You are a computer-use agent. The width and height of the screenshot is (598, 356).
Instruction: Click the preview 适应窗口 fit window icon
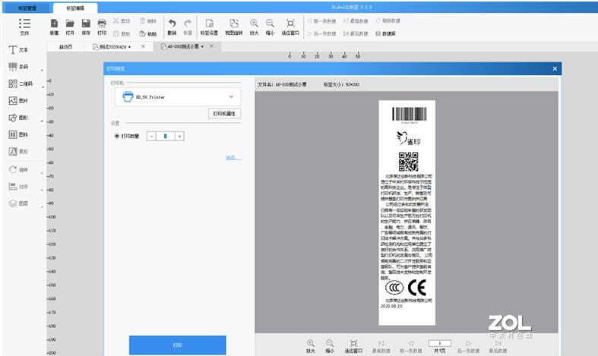[x=353, y=343]
